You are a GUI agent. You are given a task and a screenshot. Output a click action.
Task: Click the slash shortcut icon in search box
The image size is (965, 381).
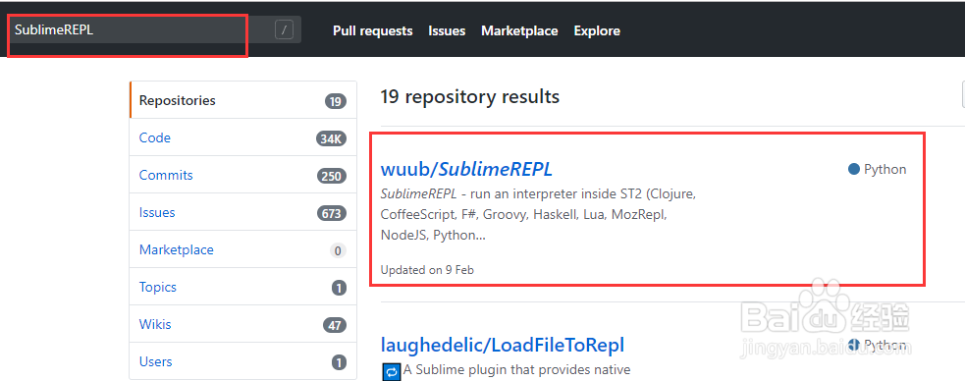284,29
